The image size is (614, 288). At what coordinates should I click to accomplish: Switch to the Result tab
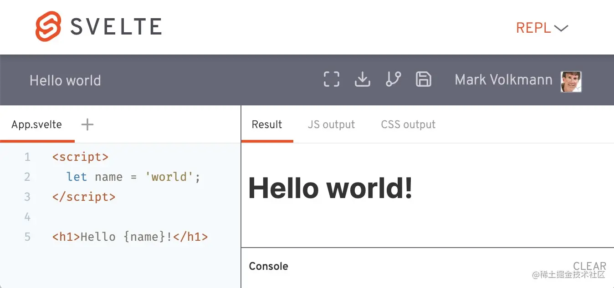tap(267, 124)
